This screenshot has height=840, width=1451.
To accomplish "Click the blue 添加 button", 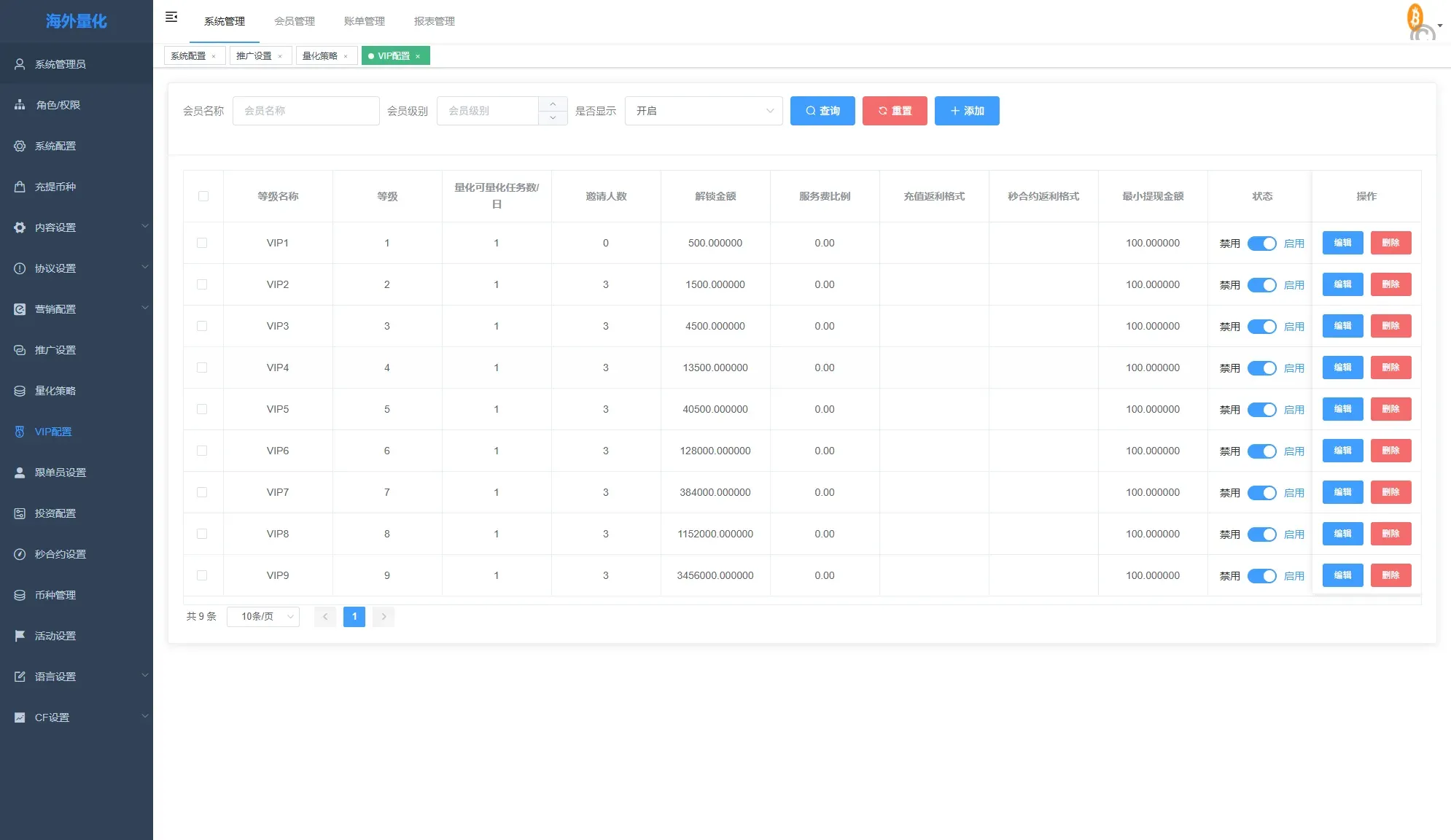I will [x=967, y=111].
